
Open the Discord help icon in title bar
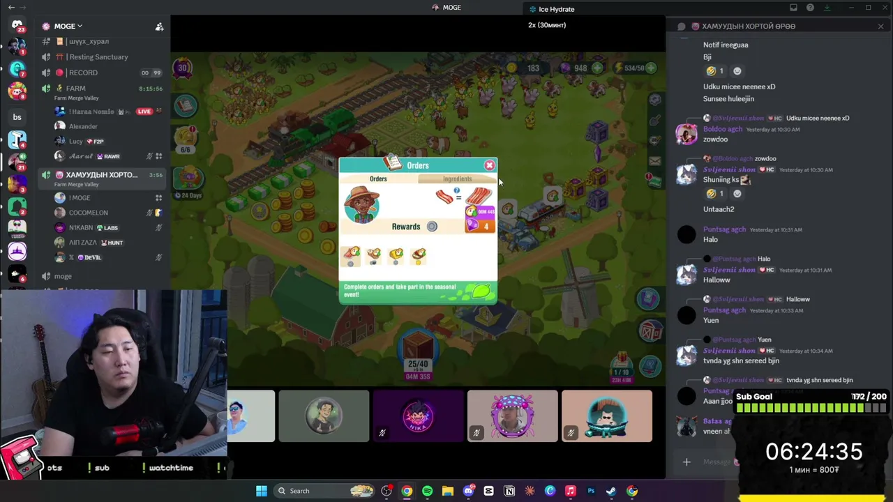coord(810,8)
